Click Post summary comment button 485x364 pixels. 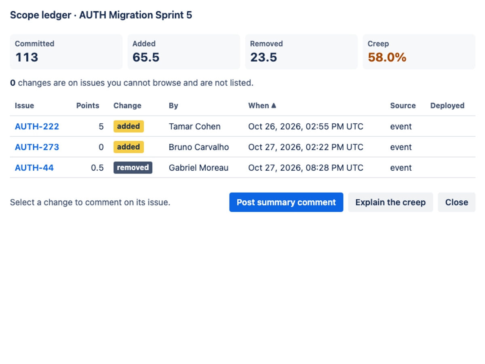(286, 202)
